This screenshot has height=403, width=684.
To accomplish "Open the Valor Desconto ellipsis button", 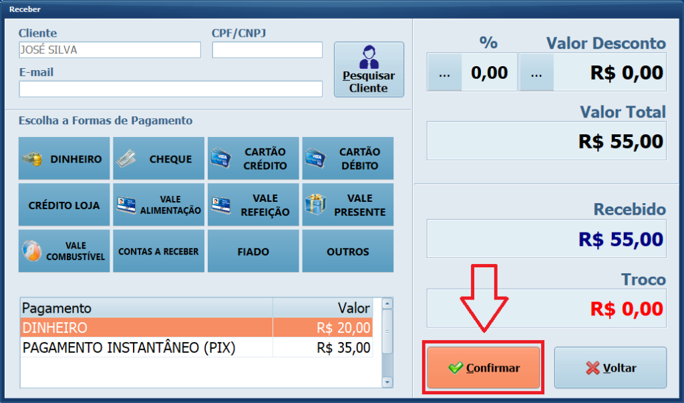I will [536, 72].
